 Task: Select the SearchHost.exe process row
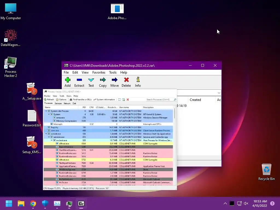pyautogui.click(x=108, y=147)
